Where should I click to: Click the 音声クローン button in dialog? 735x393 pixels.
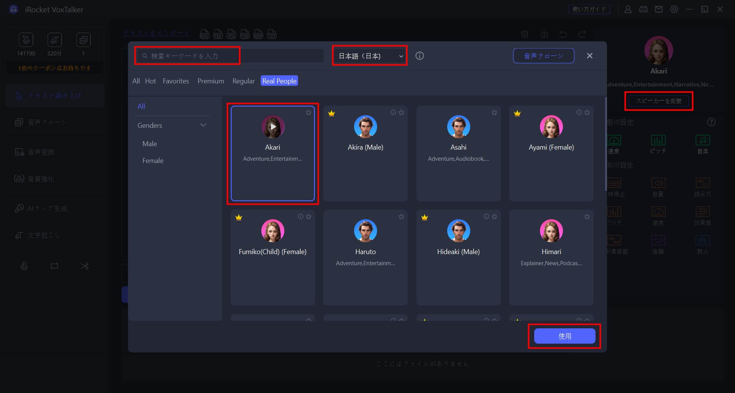543,56
